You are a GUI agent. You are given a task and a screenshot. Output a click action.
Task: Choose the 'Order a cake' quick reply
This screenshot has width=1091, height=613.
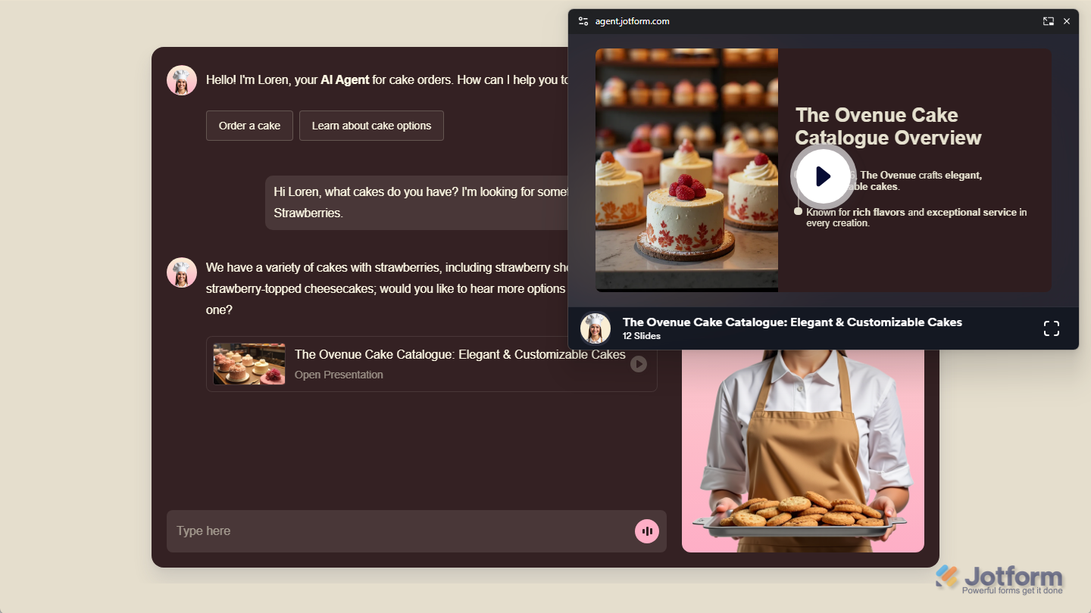coord(249,126)
